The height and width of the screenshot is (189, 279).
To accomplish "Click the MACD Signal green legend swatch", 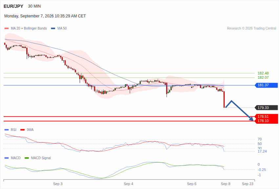I will pos(27,158).
